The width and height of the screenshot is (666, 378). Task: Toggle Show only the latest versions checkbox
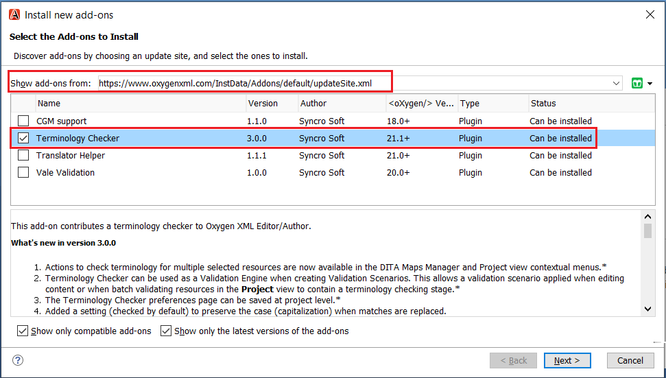pyautogui.click(x=166, y=331)
